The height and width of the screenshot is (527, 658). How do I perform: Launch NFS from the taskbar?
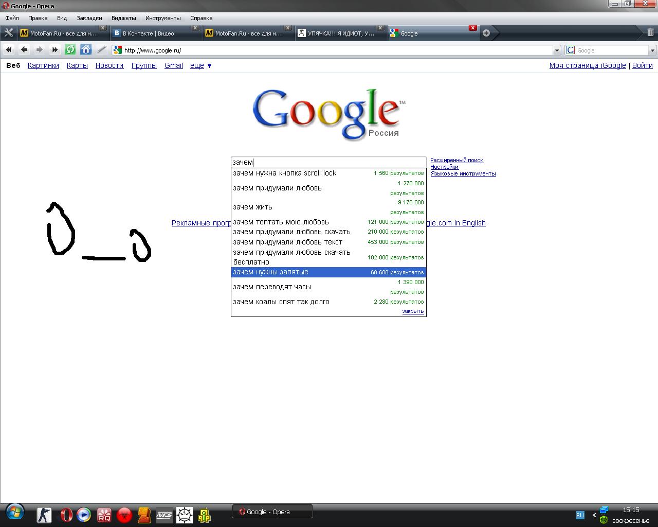164,515
